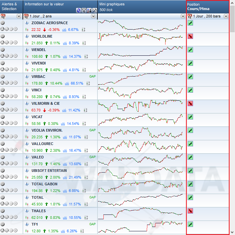This screenshot has width=235, height=235.
Task: Click candlestick chart icon for WENDEL
Action: pos(27,56)
